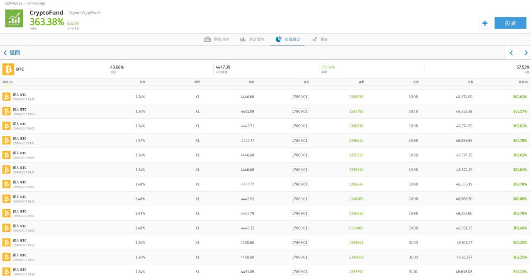The width and height of the screenshot is (531, 278).
Task: Sort by the 槓桿 leverage column header
Action: pos(197,82)
